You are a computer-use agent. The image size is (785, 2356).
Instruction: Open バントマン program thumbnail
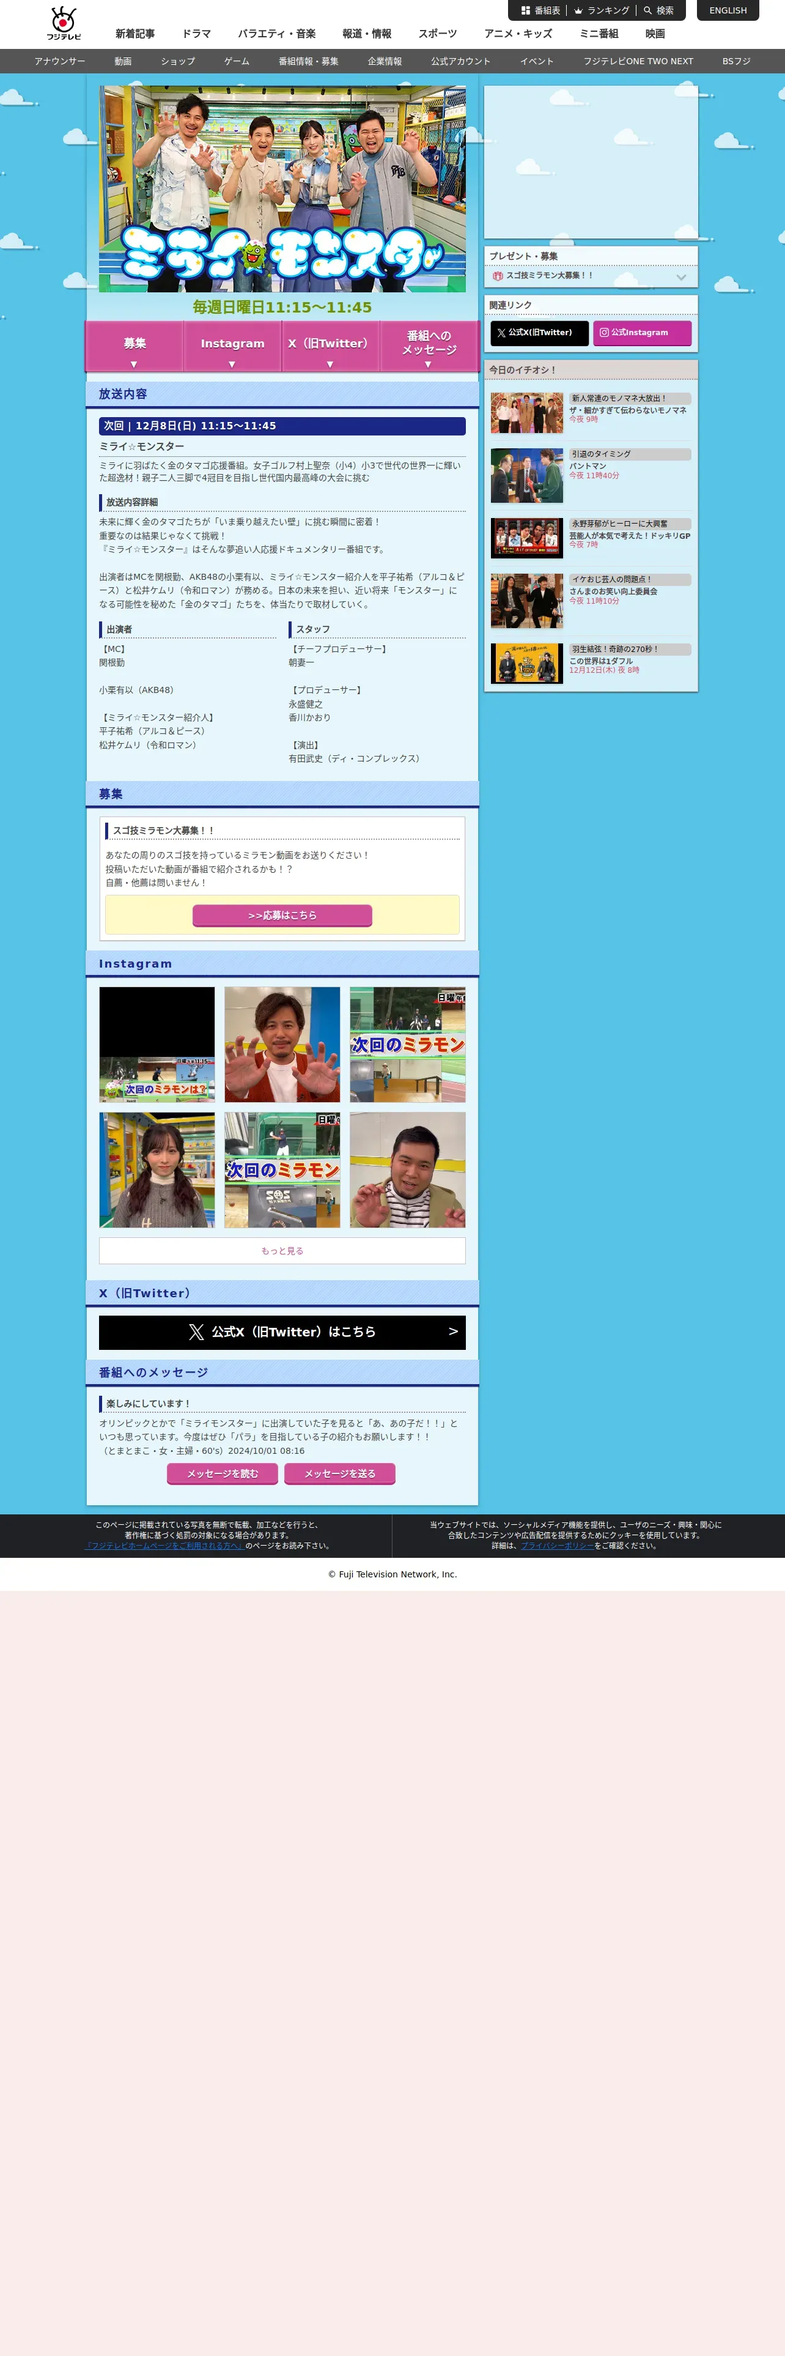pyautogui.click(x=526, y=475)
